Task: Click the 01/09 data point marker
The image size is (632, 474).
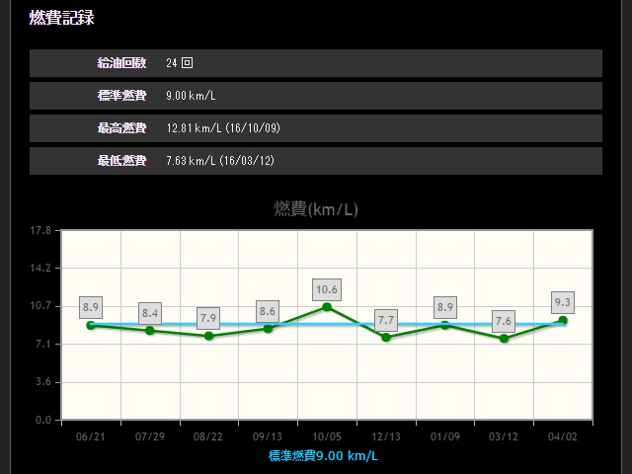Action: 444,325
